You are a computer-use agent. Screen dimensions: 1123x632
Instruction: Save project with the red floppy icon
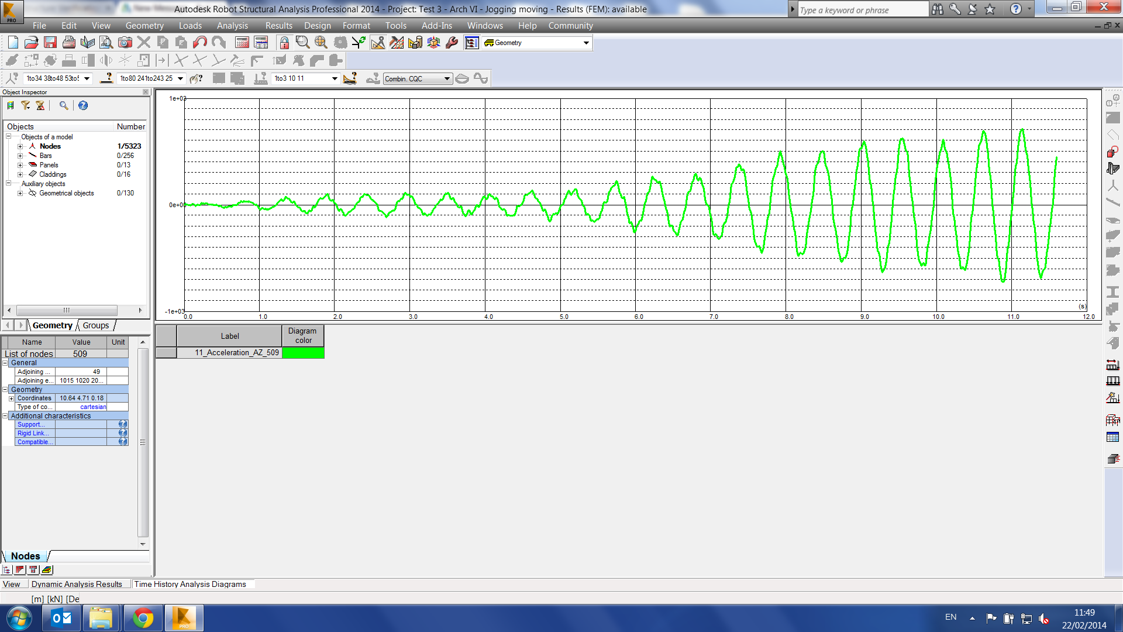point(50,43)
